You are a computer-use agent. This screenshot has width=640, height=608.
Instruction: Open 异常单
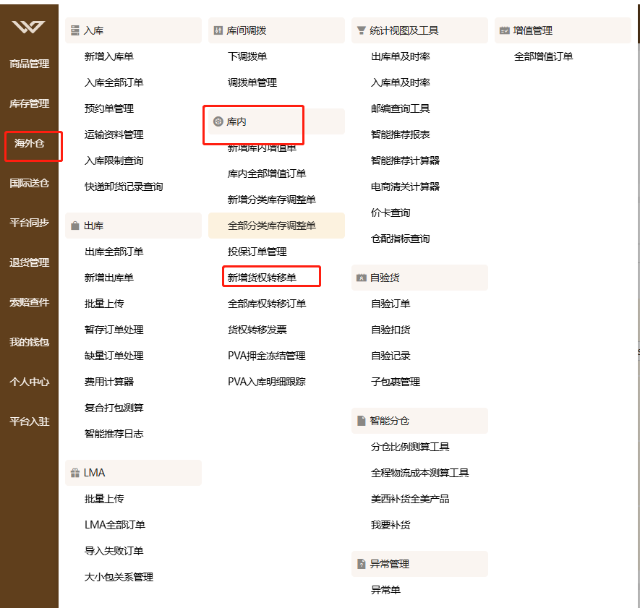pos(385,590)
